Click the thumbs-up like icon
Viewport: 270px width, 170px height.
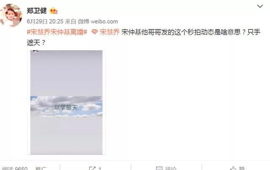coord(233,168)
